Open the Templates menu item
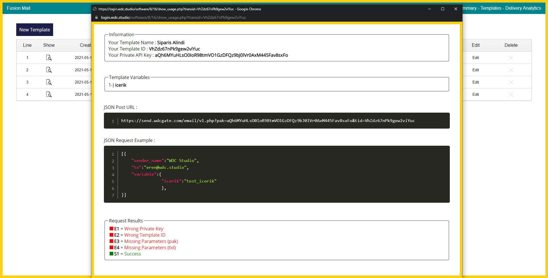 (491, 8)
